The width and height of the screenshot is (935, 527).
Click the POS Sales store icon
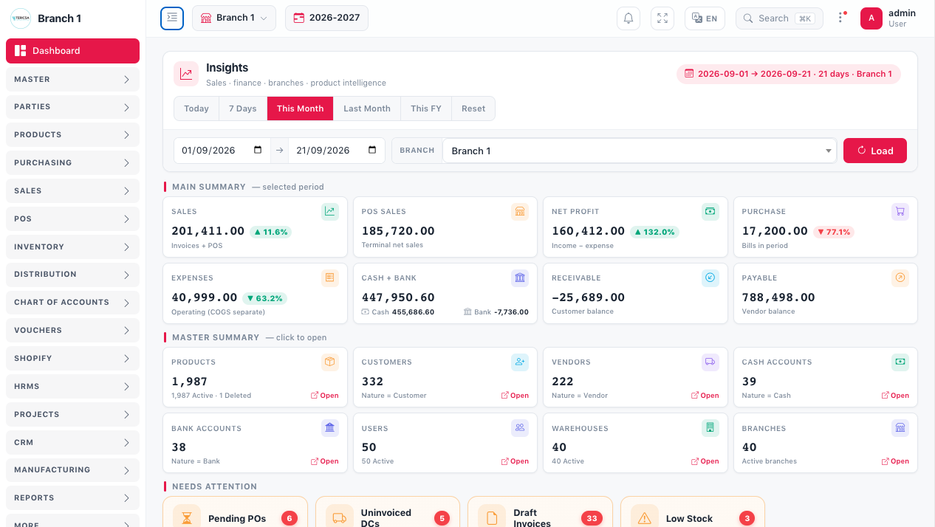tap(520, 212)
